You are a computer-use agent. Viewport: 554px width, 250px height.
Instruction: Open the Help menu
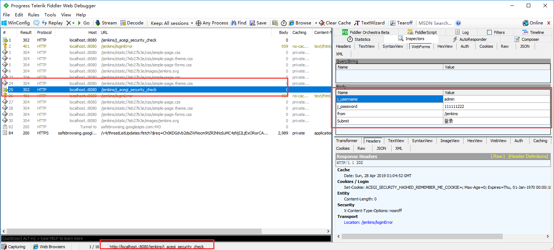81,15
